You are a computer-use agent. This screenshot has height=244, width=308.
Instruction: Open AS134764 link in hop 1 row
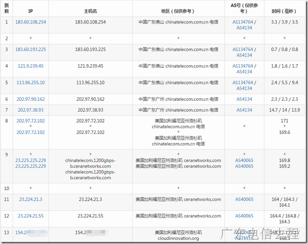[x=243, y=22]
